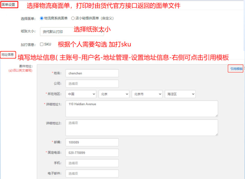The height and width of the screenshot is (179, 245).
Task: Open the 纸张大小 dropdown
Action: click(x=72, y=32)
